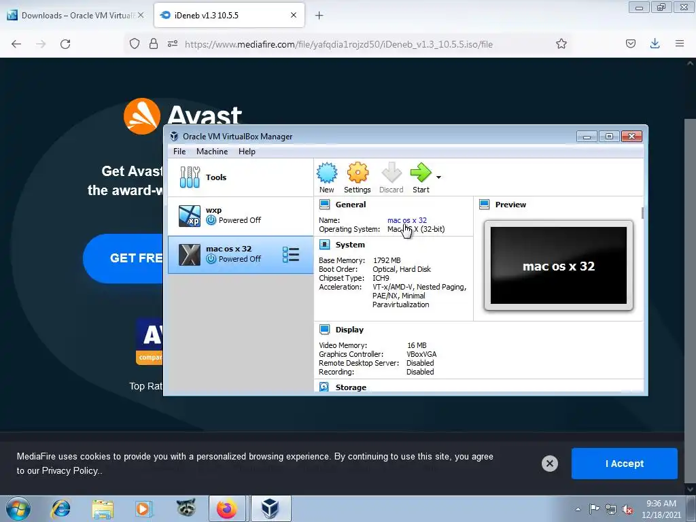Dismiss the cookie notice with X

coord(549,464)
